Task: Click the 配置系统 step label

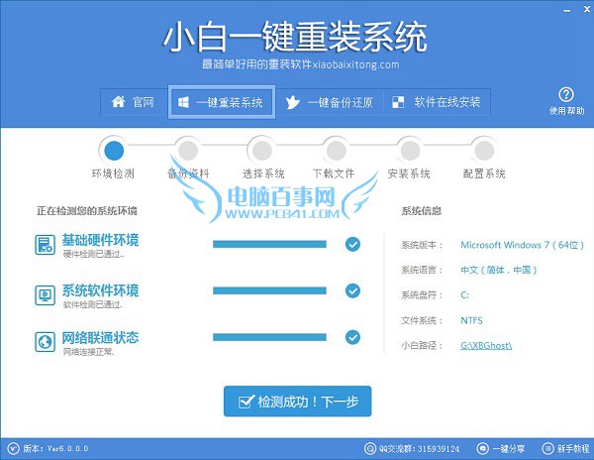Action: click(x=484, y=173)
